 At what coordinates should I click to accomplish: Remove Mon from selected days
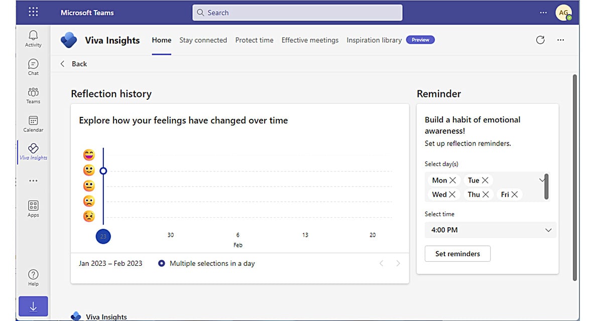pyautogui.click(x=453, y=181)
